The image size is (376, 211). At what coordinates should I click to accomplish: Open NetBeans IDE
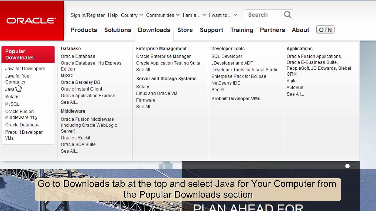point(226,83)
